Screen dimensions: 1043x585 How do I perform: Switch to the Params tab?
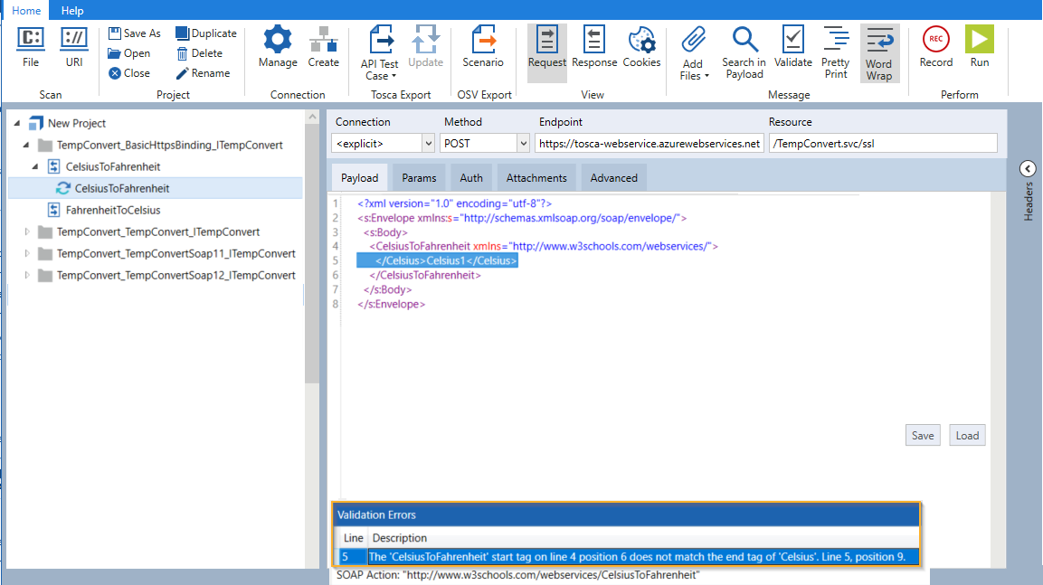click(x=419, y=178)
